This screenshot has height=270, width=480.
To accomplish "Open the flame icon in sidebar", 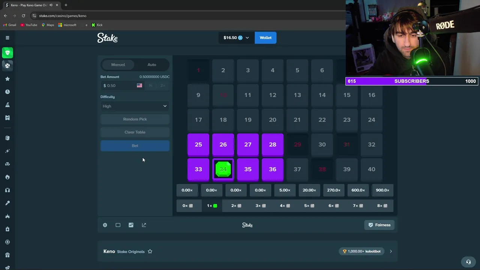I will 7,177.
